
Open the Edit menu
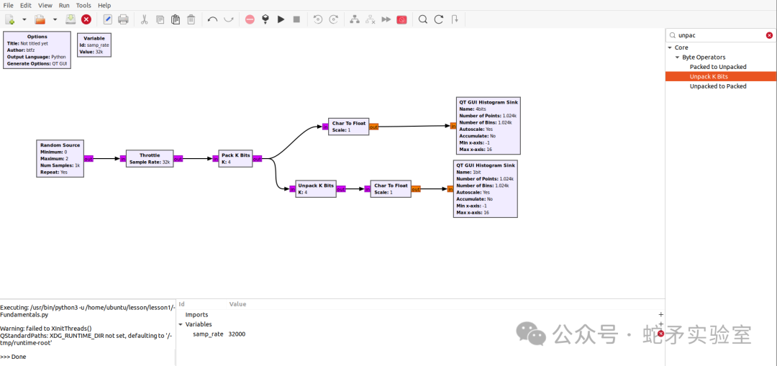(x=26, y=5)
